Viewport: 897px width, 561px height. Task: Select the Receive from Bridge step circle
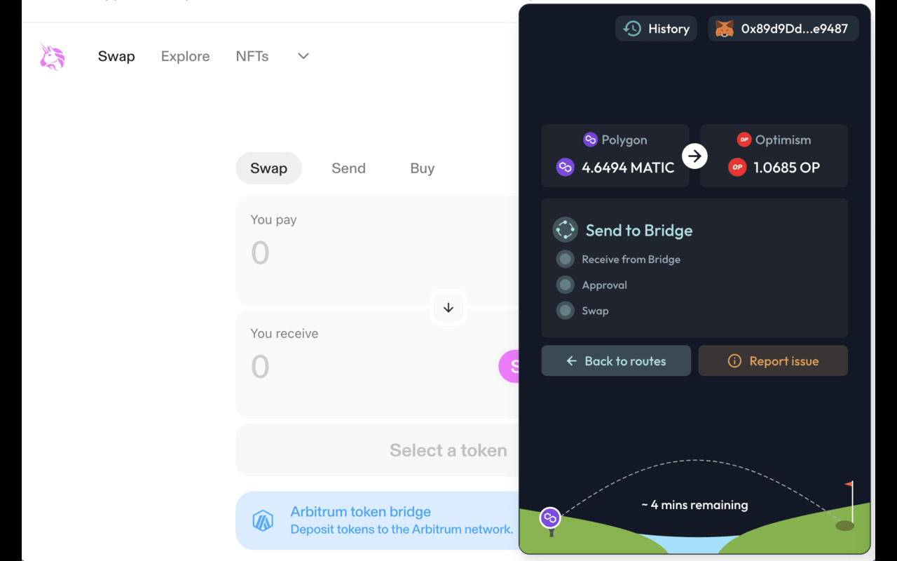tap(565, 259)
